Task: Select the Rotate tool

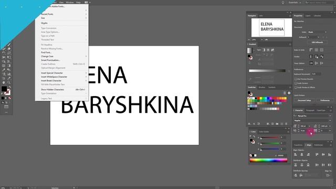Action: pos(4,53)
